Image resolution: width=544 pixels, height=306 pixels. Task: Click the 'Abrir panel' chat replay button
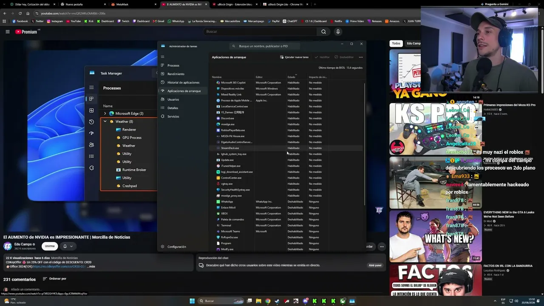point(375,265)
